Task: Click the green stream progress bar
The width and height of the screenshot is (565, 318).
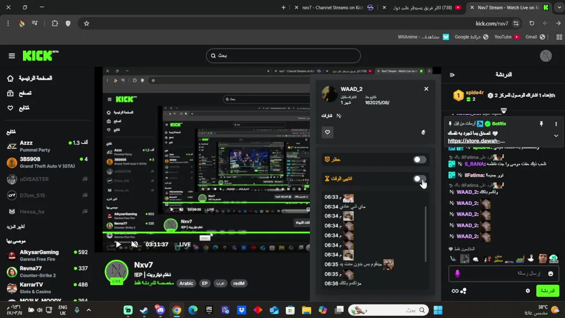Action: 206,232
